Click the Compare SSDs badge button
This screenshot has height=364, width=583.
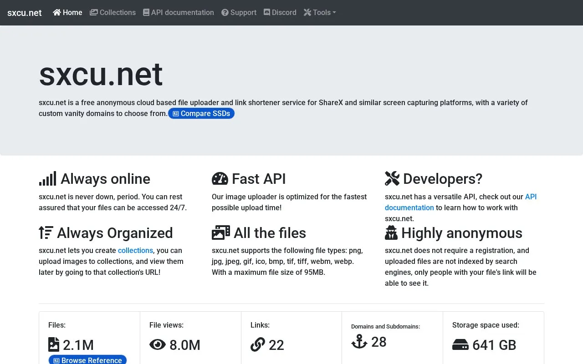tap(201, 114)
